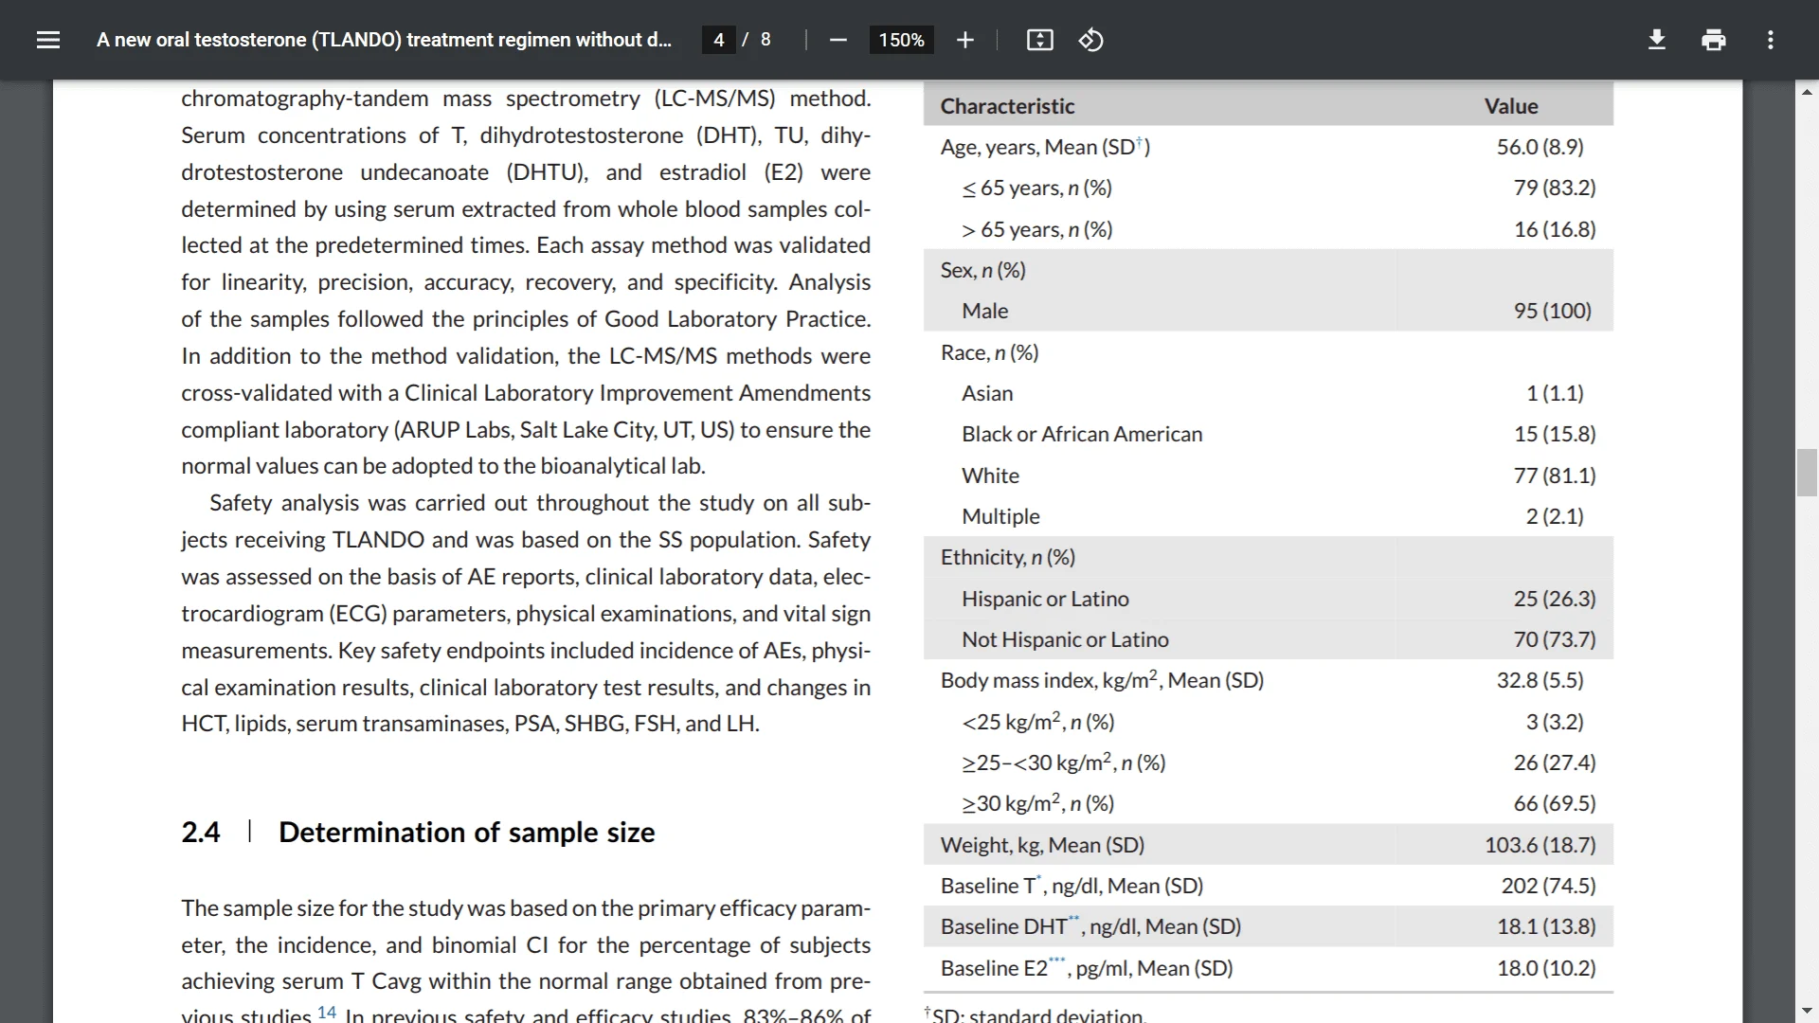
Task: Click the rotate counterclockwise icon
Action: point(1091,40)
